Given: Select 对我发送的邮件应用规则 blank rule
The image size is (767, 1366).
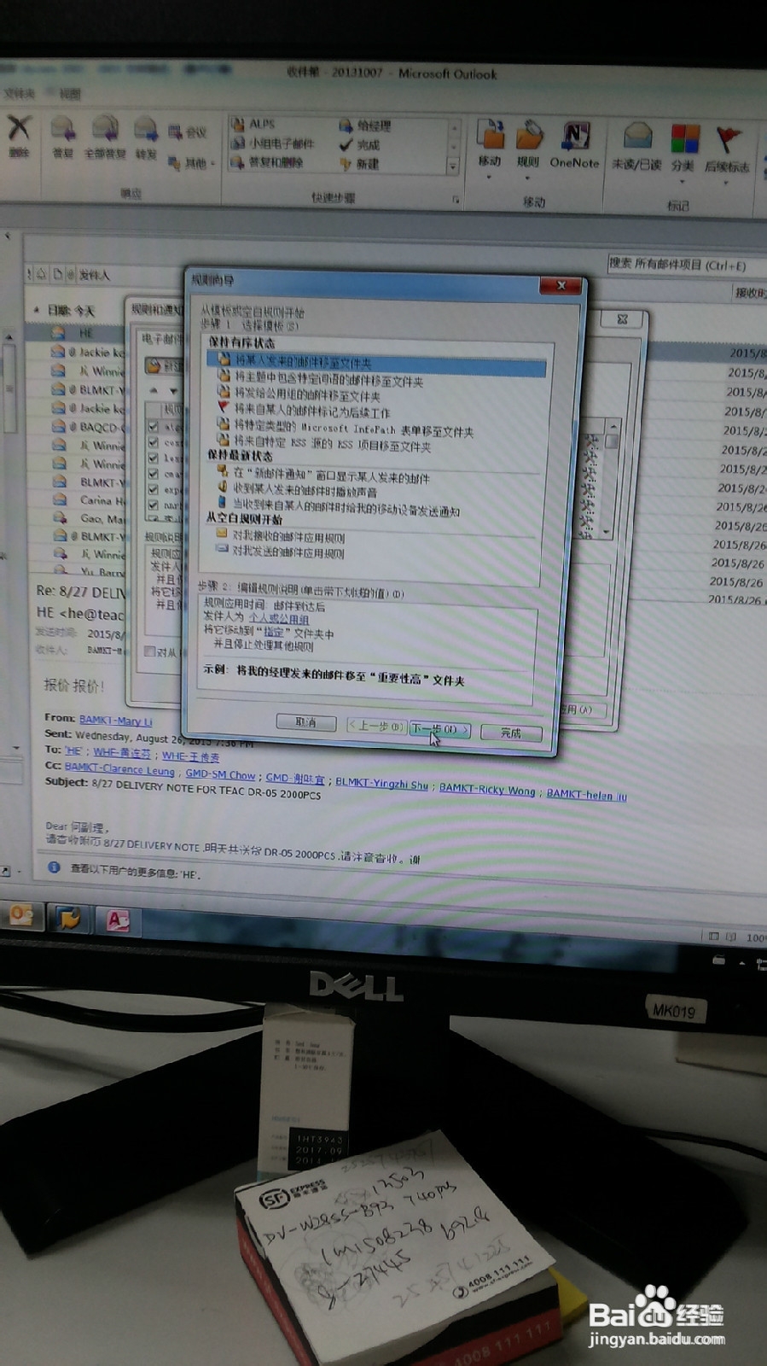Looking at the screenshot, I should coord(280,553).
